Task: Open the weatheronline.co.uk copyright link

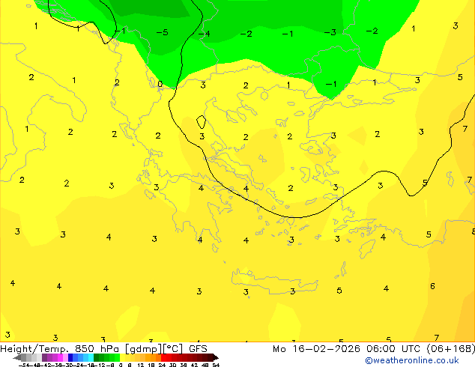Action: (412, 360)
